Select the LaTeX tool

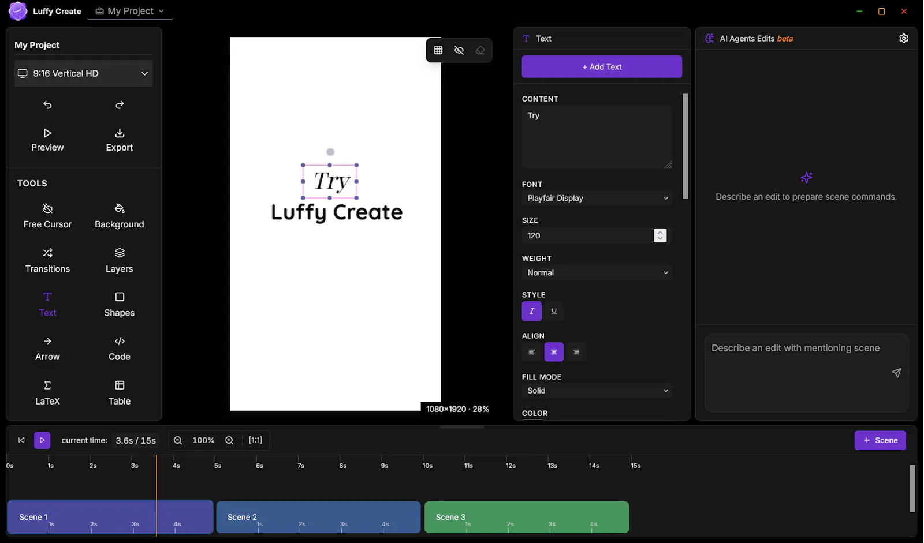click(47, 393)
